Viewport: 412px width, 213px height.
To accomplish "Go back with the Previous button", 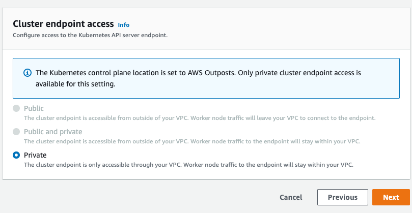I will (343, 197).
